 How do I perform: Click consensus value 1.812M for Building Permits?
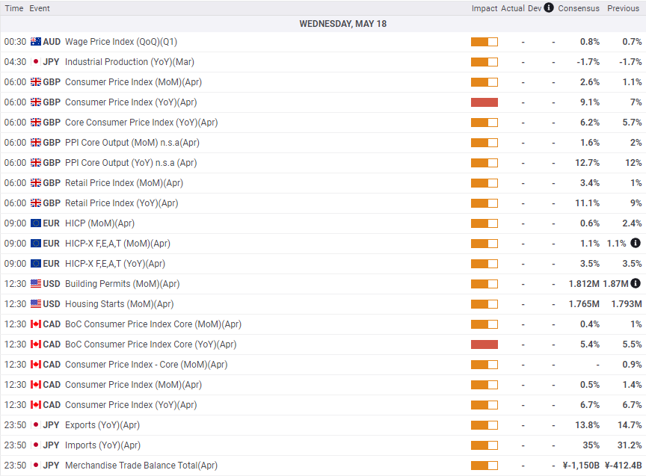584,284
